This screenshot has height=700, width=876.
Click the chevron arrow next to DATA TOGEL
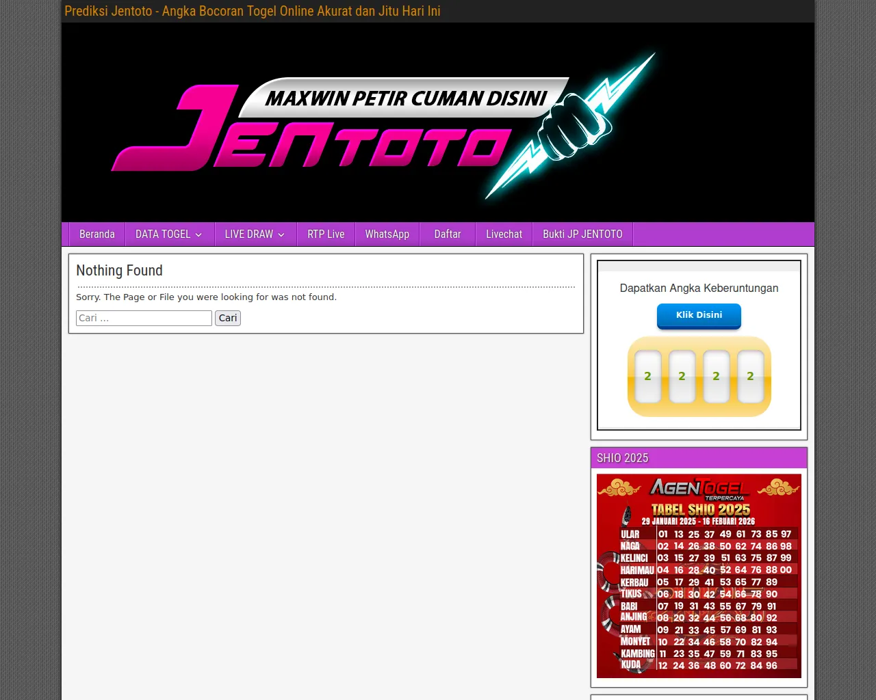tap(199, 234)
